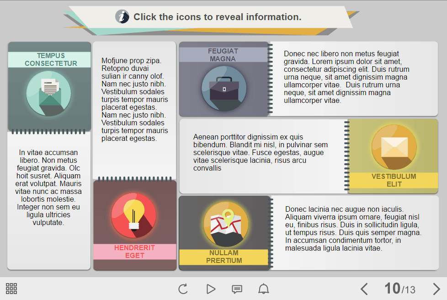The image size is (447, 300).
Task: Click the Vestibulum Elit yellow label
Action: click(394, 180)
